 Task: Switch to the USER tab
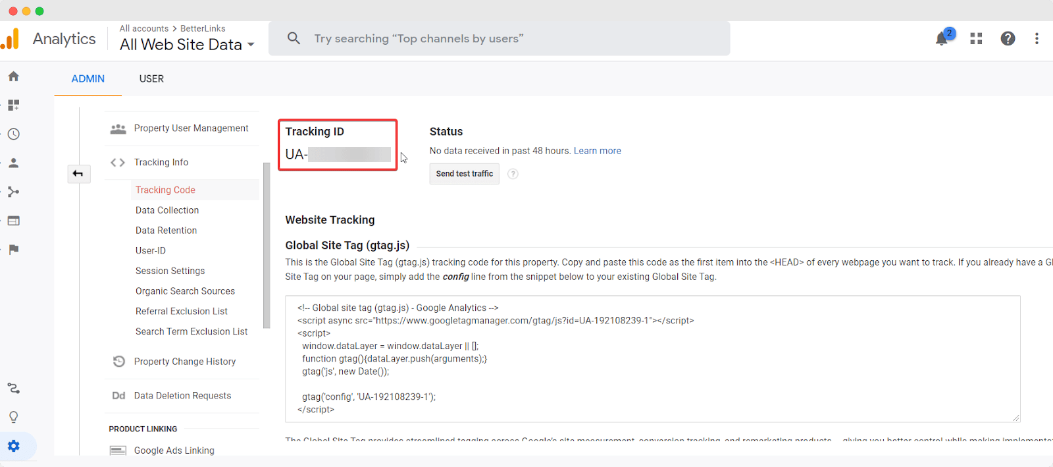[x=151, y=79]
